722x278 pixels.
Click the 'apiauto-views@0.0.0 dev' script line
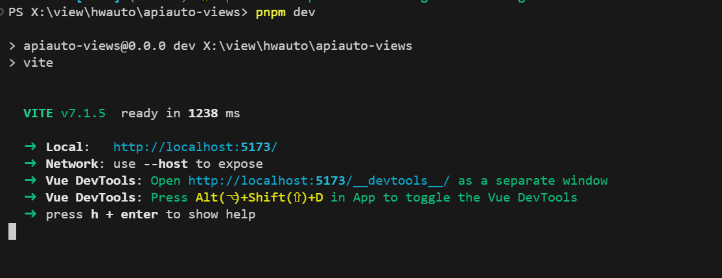click(211, 46)
